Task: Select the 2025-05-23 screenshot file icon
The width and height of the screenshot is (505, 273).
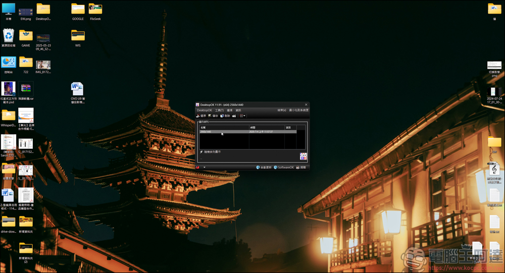Action: coord(43,42)
